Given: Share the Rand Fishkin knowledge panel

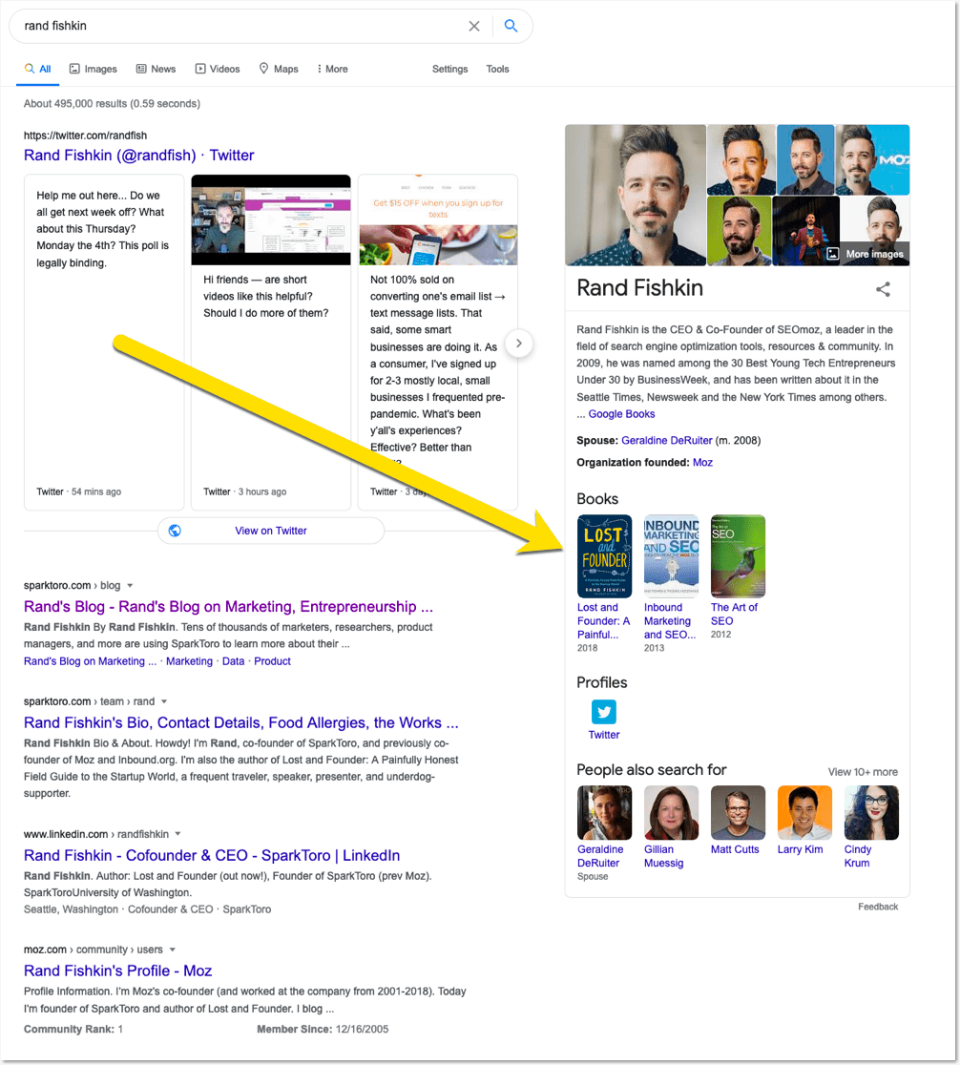Looking at the screenshot, I should [x=884, y=289].
